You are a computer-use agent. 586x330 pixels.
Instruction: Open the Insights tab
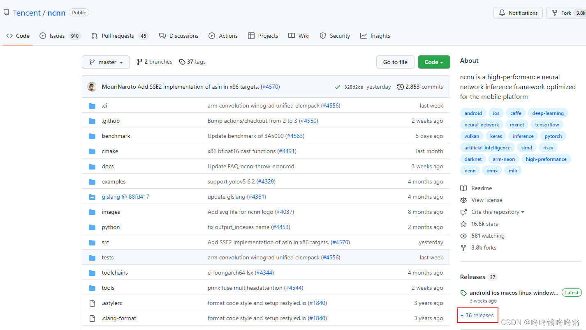pos(375,36)
